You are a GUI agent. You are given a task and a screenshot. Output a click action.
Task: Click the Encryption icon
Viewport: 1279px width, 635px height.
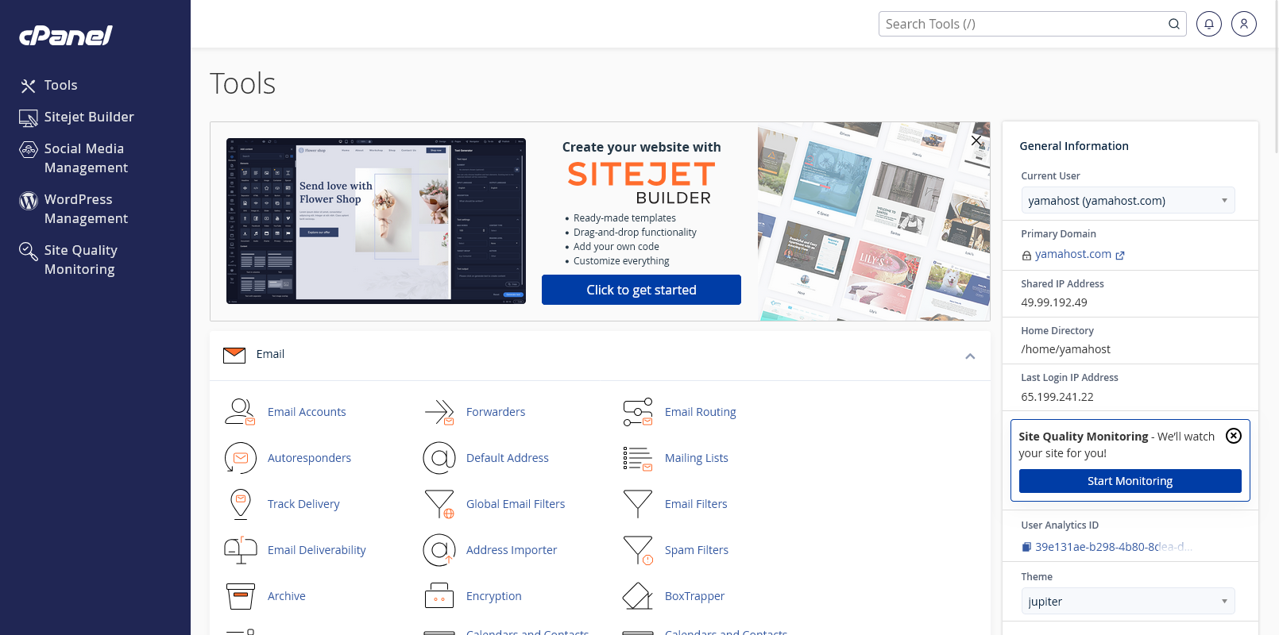pyautogui.click(x=439, y=596)
